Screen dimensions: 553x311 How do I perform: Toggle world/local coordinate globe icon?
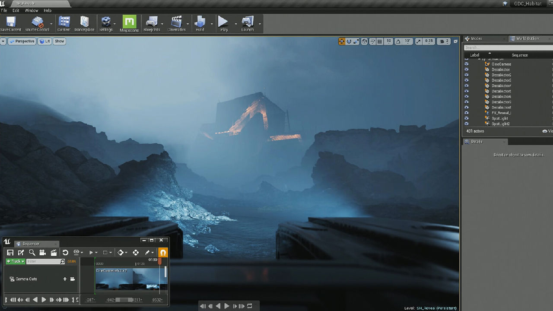[364, 41]
